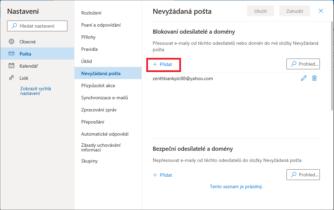Viewport: 334px width, 210px height.
Task: Search safe senders with Prohled... button
Action: click(303, 175)
